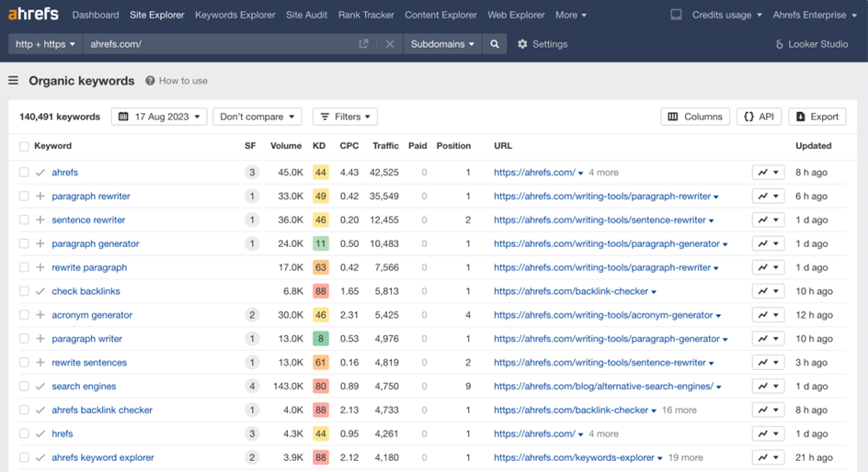Add paragraph rewriter keyword with plus icon
Viewport: 868px width, 472px height.
point(40,197)
